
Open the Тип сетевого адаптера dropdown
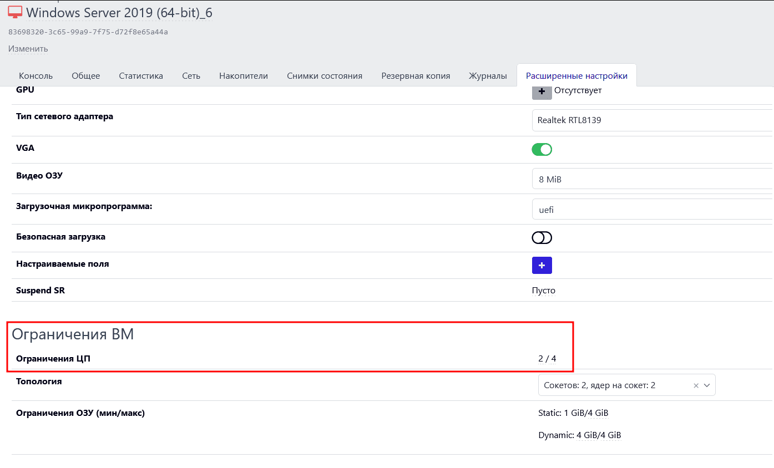click(x=652, y=120)
